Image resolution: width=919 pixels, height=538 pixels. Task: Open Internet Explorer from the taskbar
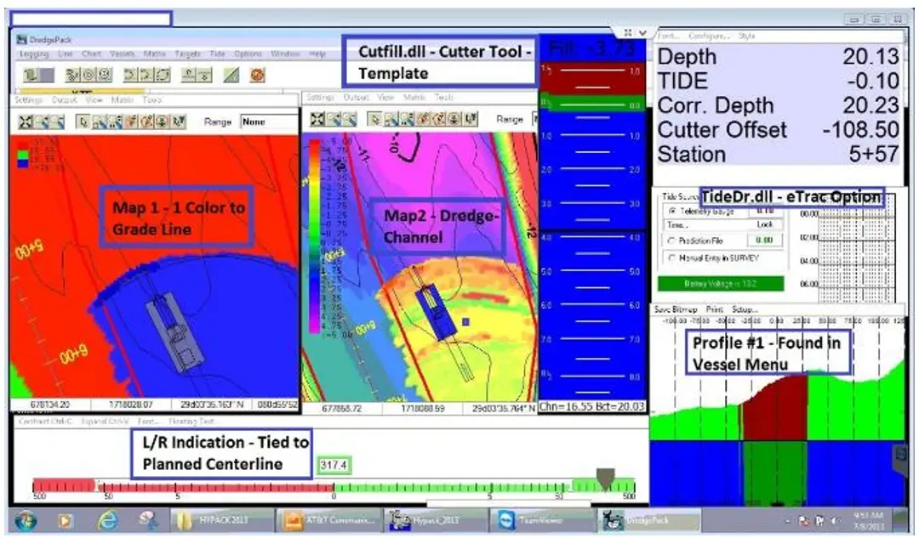tap(107, 519)
